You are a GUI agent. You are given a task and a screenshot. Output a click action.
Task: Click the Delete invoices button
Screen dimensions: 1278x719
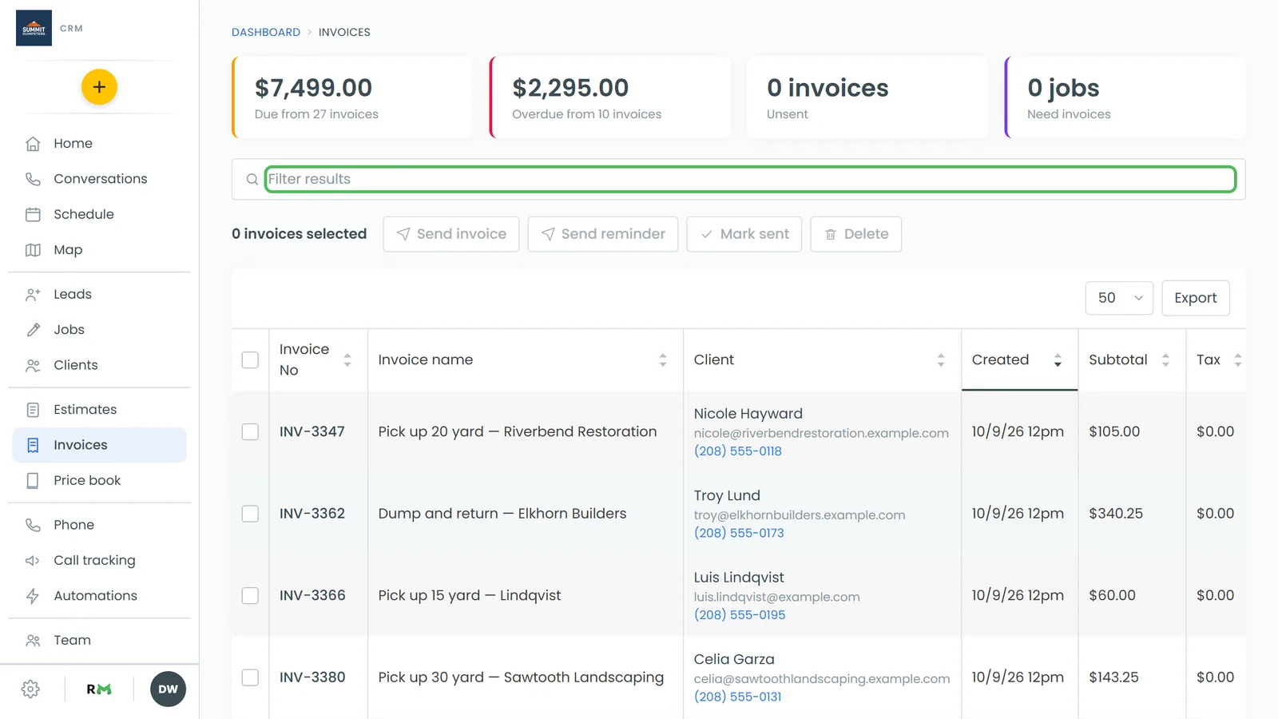[856, 234]
